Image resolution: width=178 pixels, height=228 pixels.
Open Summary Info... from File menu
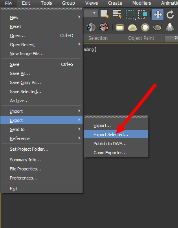coord(42,160)
